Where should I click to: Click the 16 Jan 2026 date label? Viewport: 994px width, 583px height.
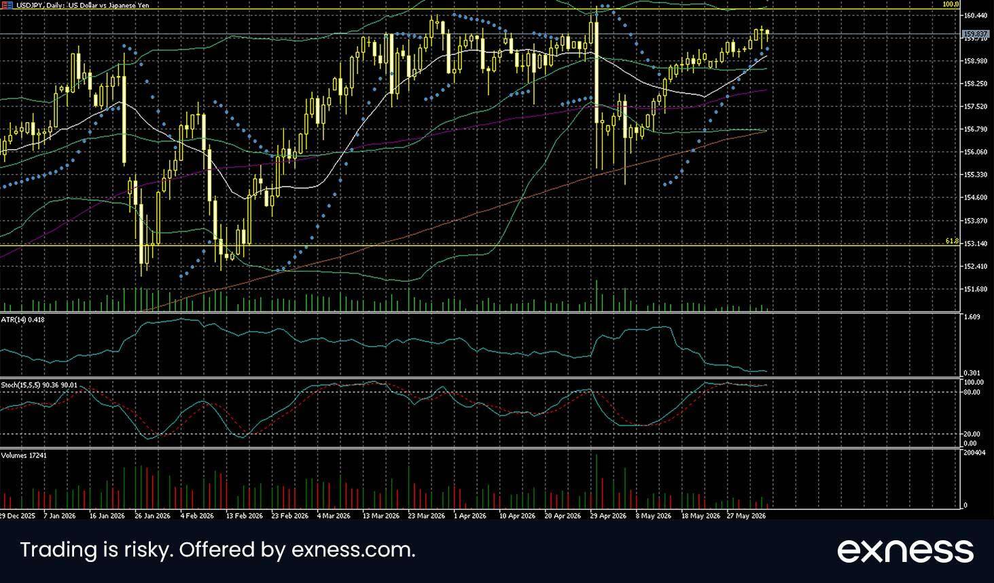107,516
